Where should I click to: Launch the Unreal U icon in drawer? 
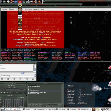(20, 24)
